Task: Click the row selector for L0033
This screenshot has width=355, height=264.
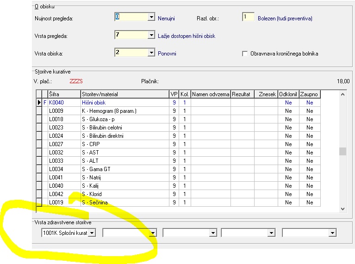Action: point(39,161)
